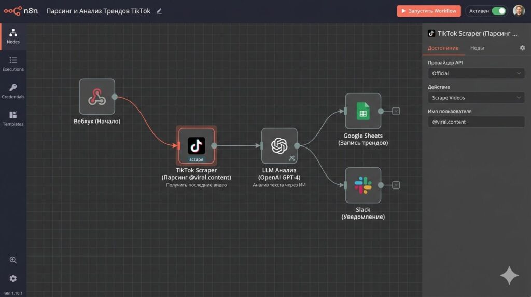Screen dimensions: 531x297
Task: Select the Slack notification node
Action: tap(363, 185)
